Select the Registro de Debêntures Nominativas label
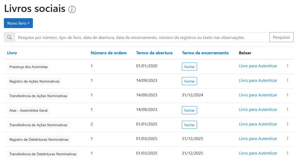The height and width of the screenshot is (161, 298). pyautogui.click(x=39, y=139)
